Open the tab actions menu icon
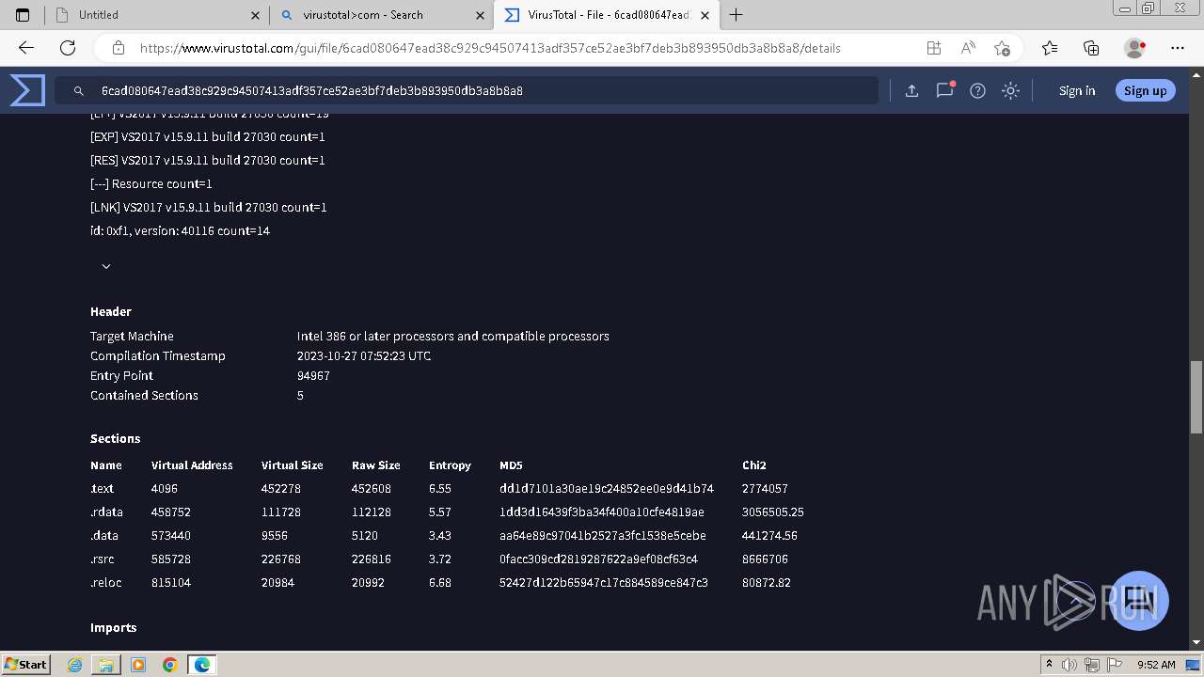1204x677 pixels. pyautogui.click(x=24, y=15)
